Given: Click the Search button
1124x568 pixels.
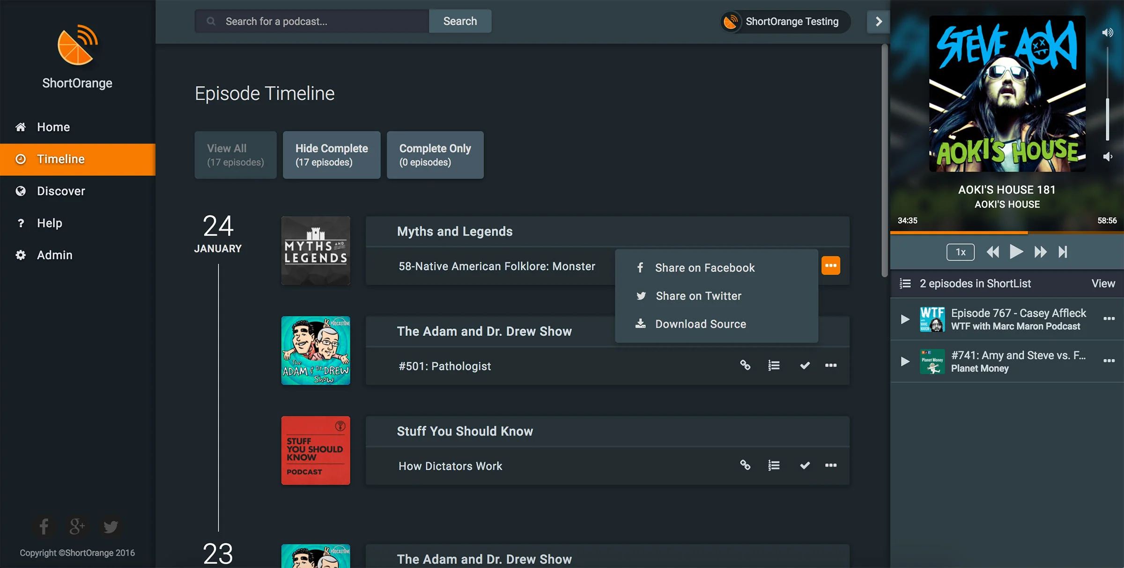Looking at the screenshot, I should (x=460, y=21).
